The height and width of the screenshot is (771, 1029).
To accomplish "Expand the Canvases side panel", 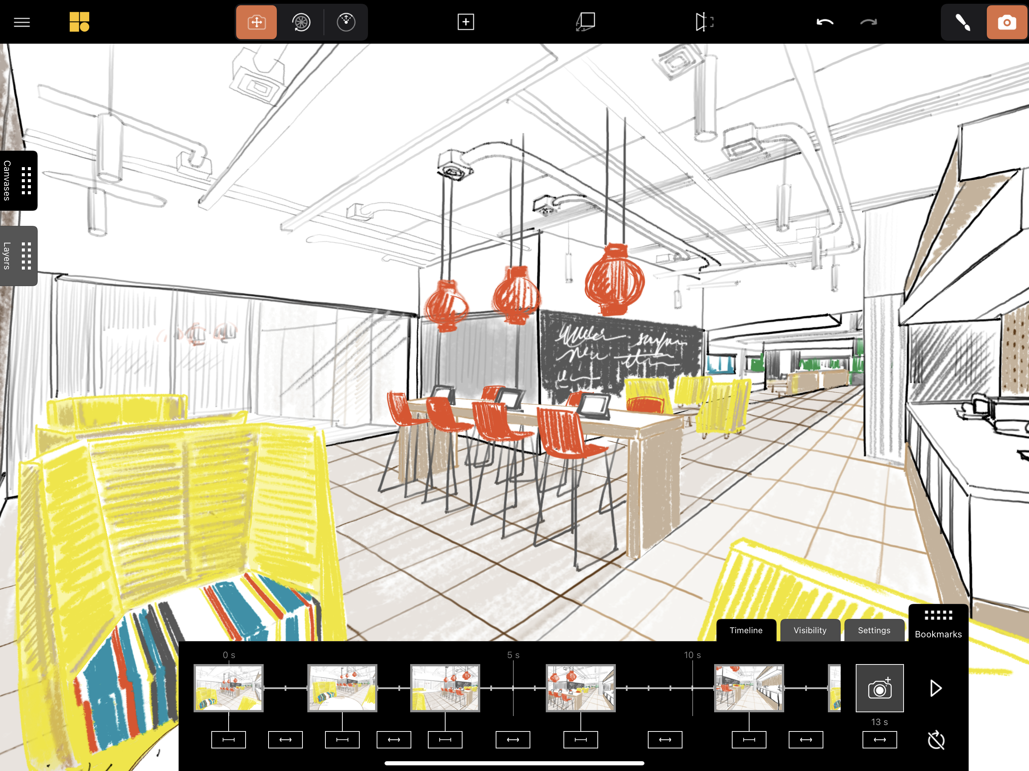I will [x=18, y=180].
